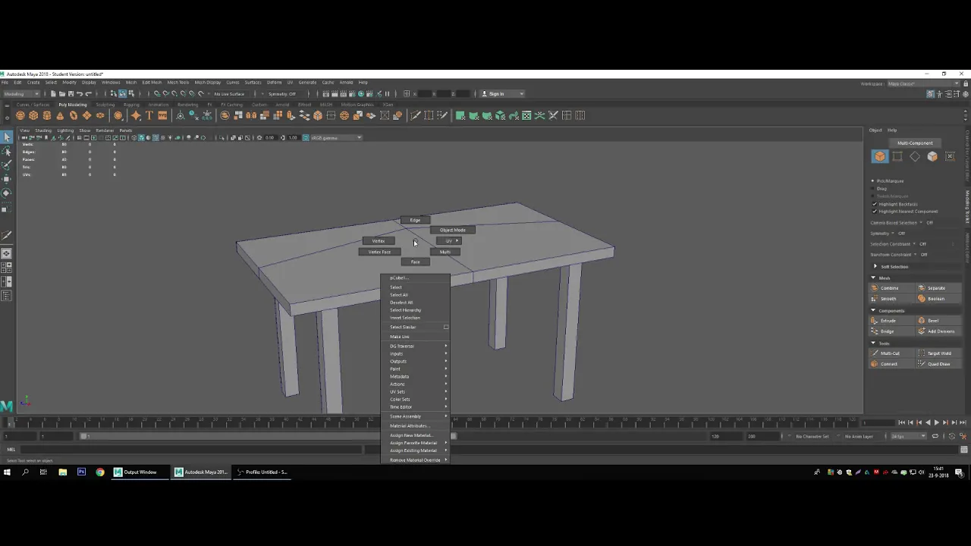
Task: Choose Edge in the marking menu
Action: pos(415,220)
